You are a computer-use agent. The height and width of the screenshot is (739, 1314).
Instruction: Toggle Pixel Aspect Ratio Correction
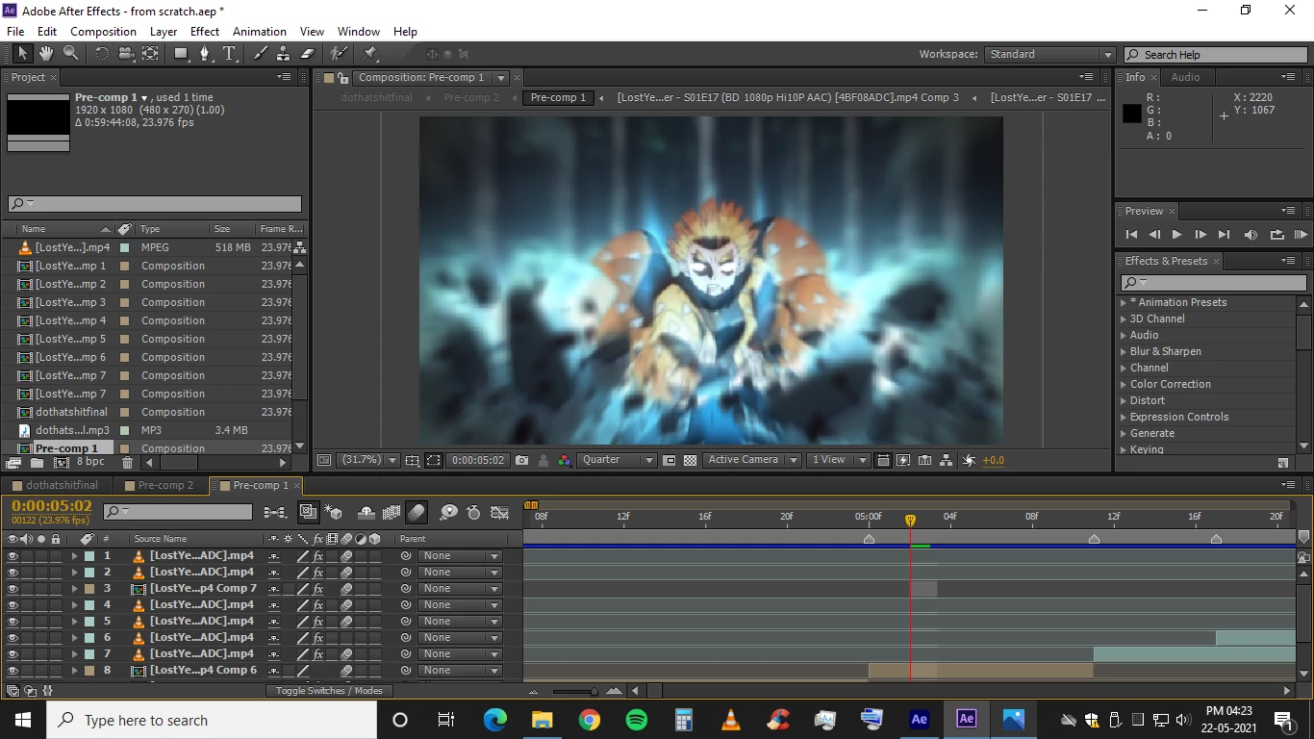coord(883,460)
